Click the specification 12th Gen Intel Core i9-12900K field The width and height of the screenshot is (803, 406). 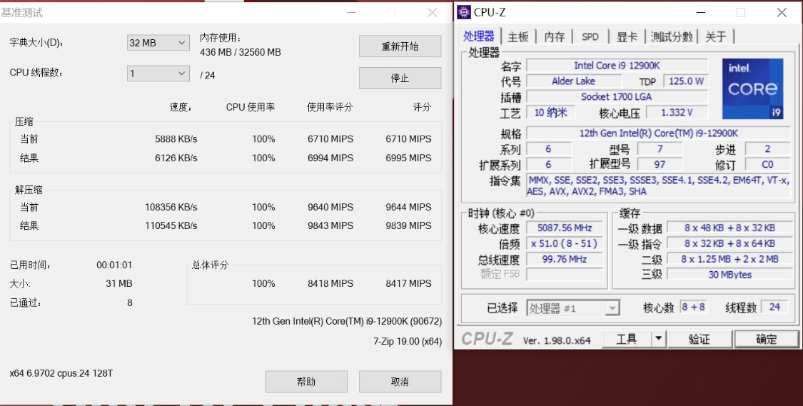tap(658, 133)
